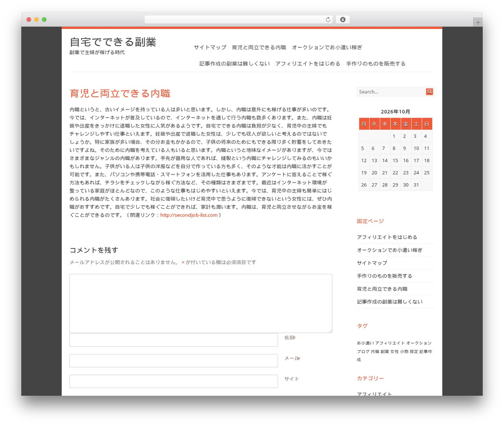Select the 内職 tag
The image size is (504, 426).
(375, 352)
